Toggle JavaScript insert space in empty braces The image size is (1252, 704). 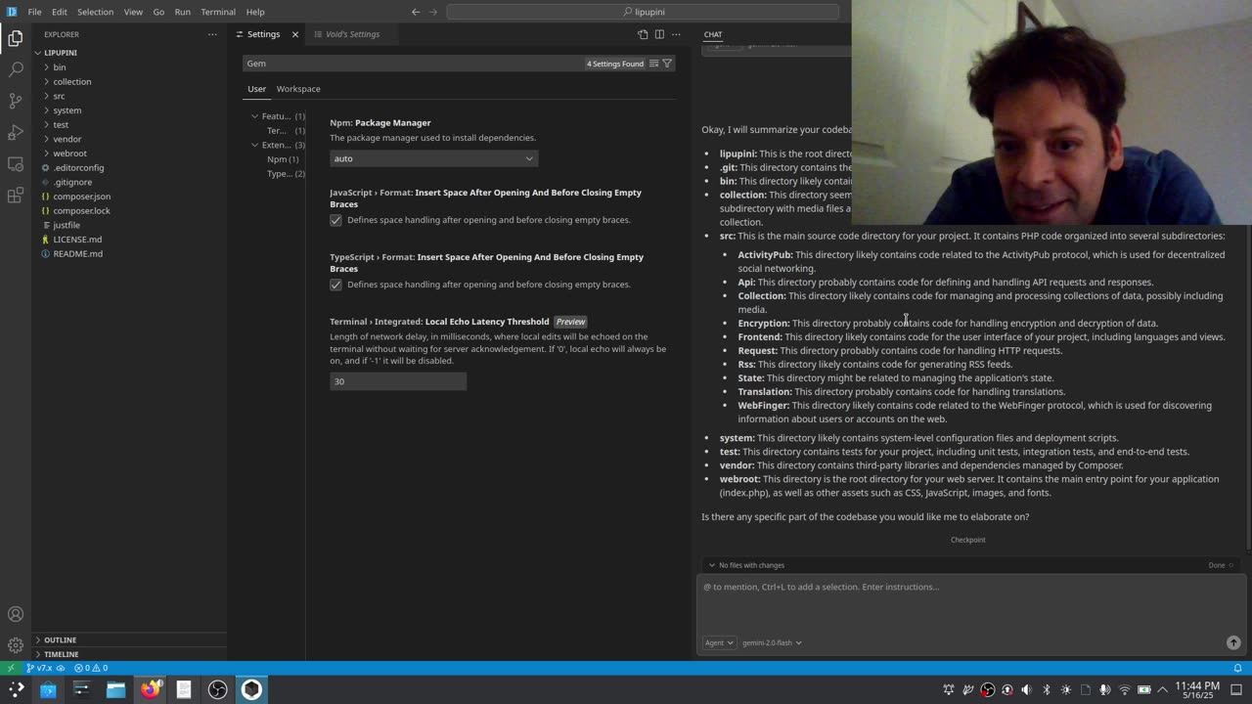click(335, 220)
